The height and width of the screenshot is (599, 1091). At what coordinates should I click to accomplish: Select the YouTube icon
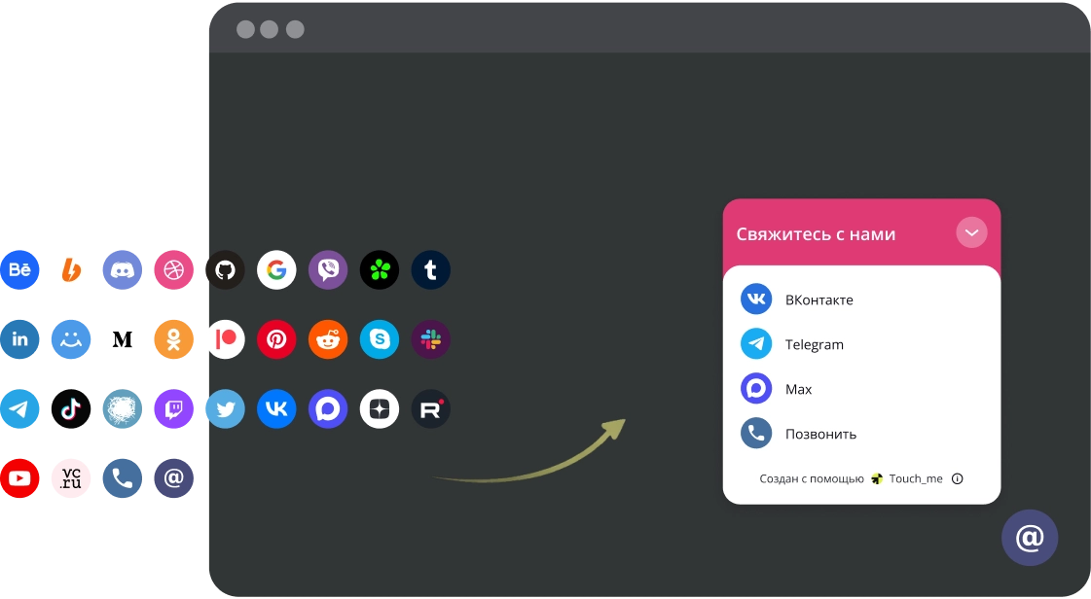point(19,478)
